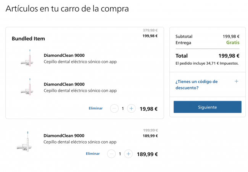
Task: Select first DiamondClean 9000 title in bundle
Action: (x=64, y=56)
